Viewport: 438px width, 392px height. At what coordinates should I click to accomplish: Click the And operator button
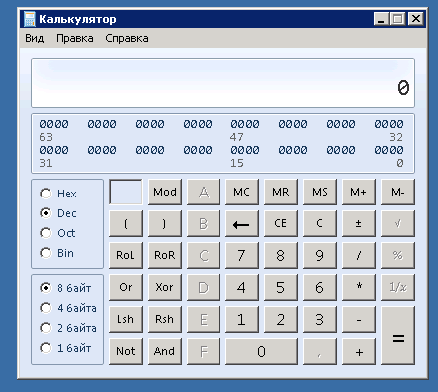pyautogui.click(x=165, y=351)
